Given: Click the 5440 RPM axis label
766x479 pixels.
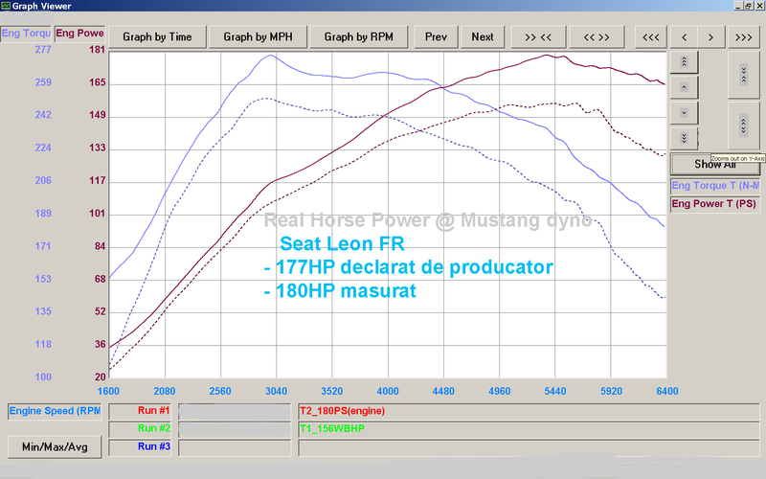Looking at the screenshot, I should [x=555, y=391].
